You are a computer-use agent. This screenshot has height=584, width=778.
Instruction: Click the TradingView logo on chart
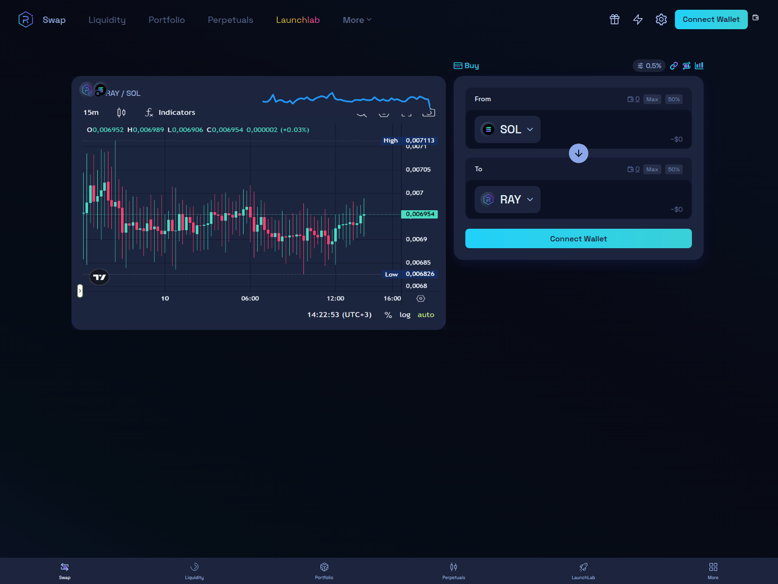click(x=99, y=277)
